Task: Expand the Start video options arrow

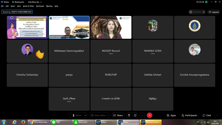Action: coord(108,115)
